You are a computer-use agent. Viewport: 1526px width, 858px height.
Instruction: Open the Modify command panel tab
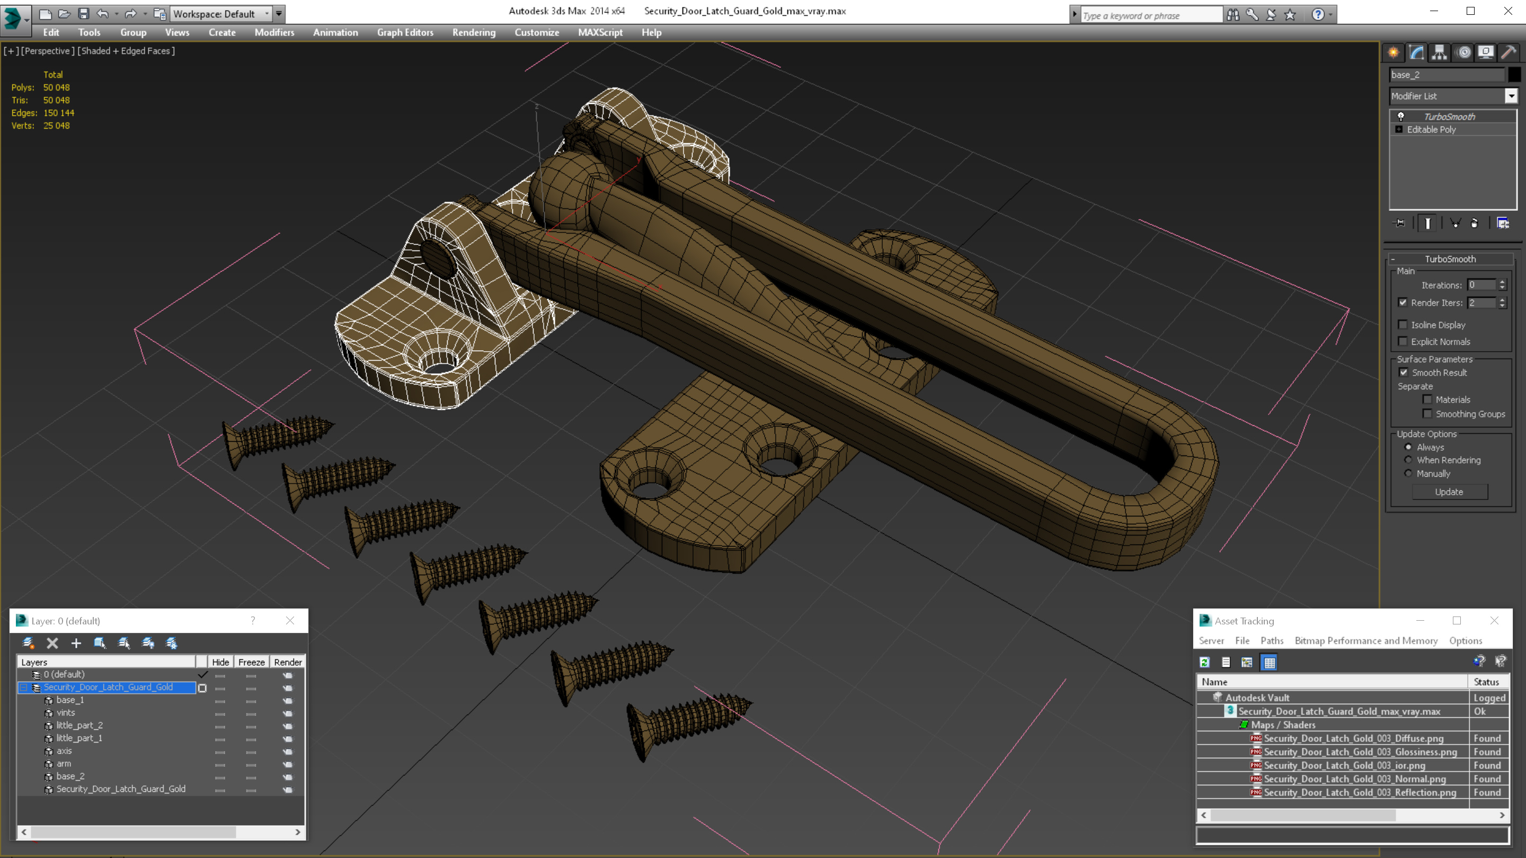click(x=1416, y=53)
